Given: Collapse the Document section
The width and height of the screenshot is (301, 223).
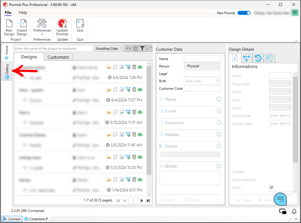Looking at the screenshot, I should click(219, 123).
